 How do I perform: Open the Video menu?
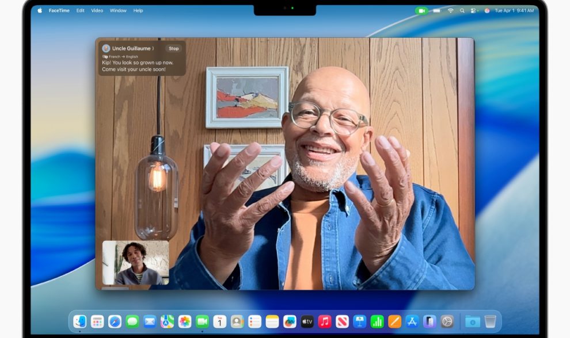97,10
